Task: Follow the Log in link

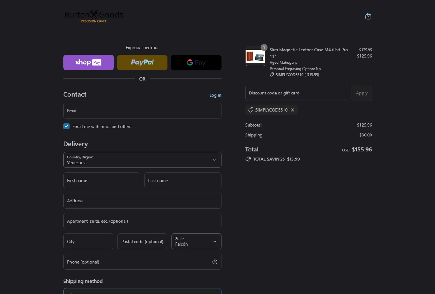Action: point(215,95)
